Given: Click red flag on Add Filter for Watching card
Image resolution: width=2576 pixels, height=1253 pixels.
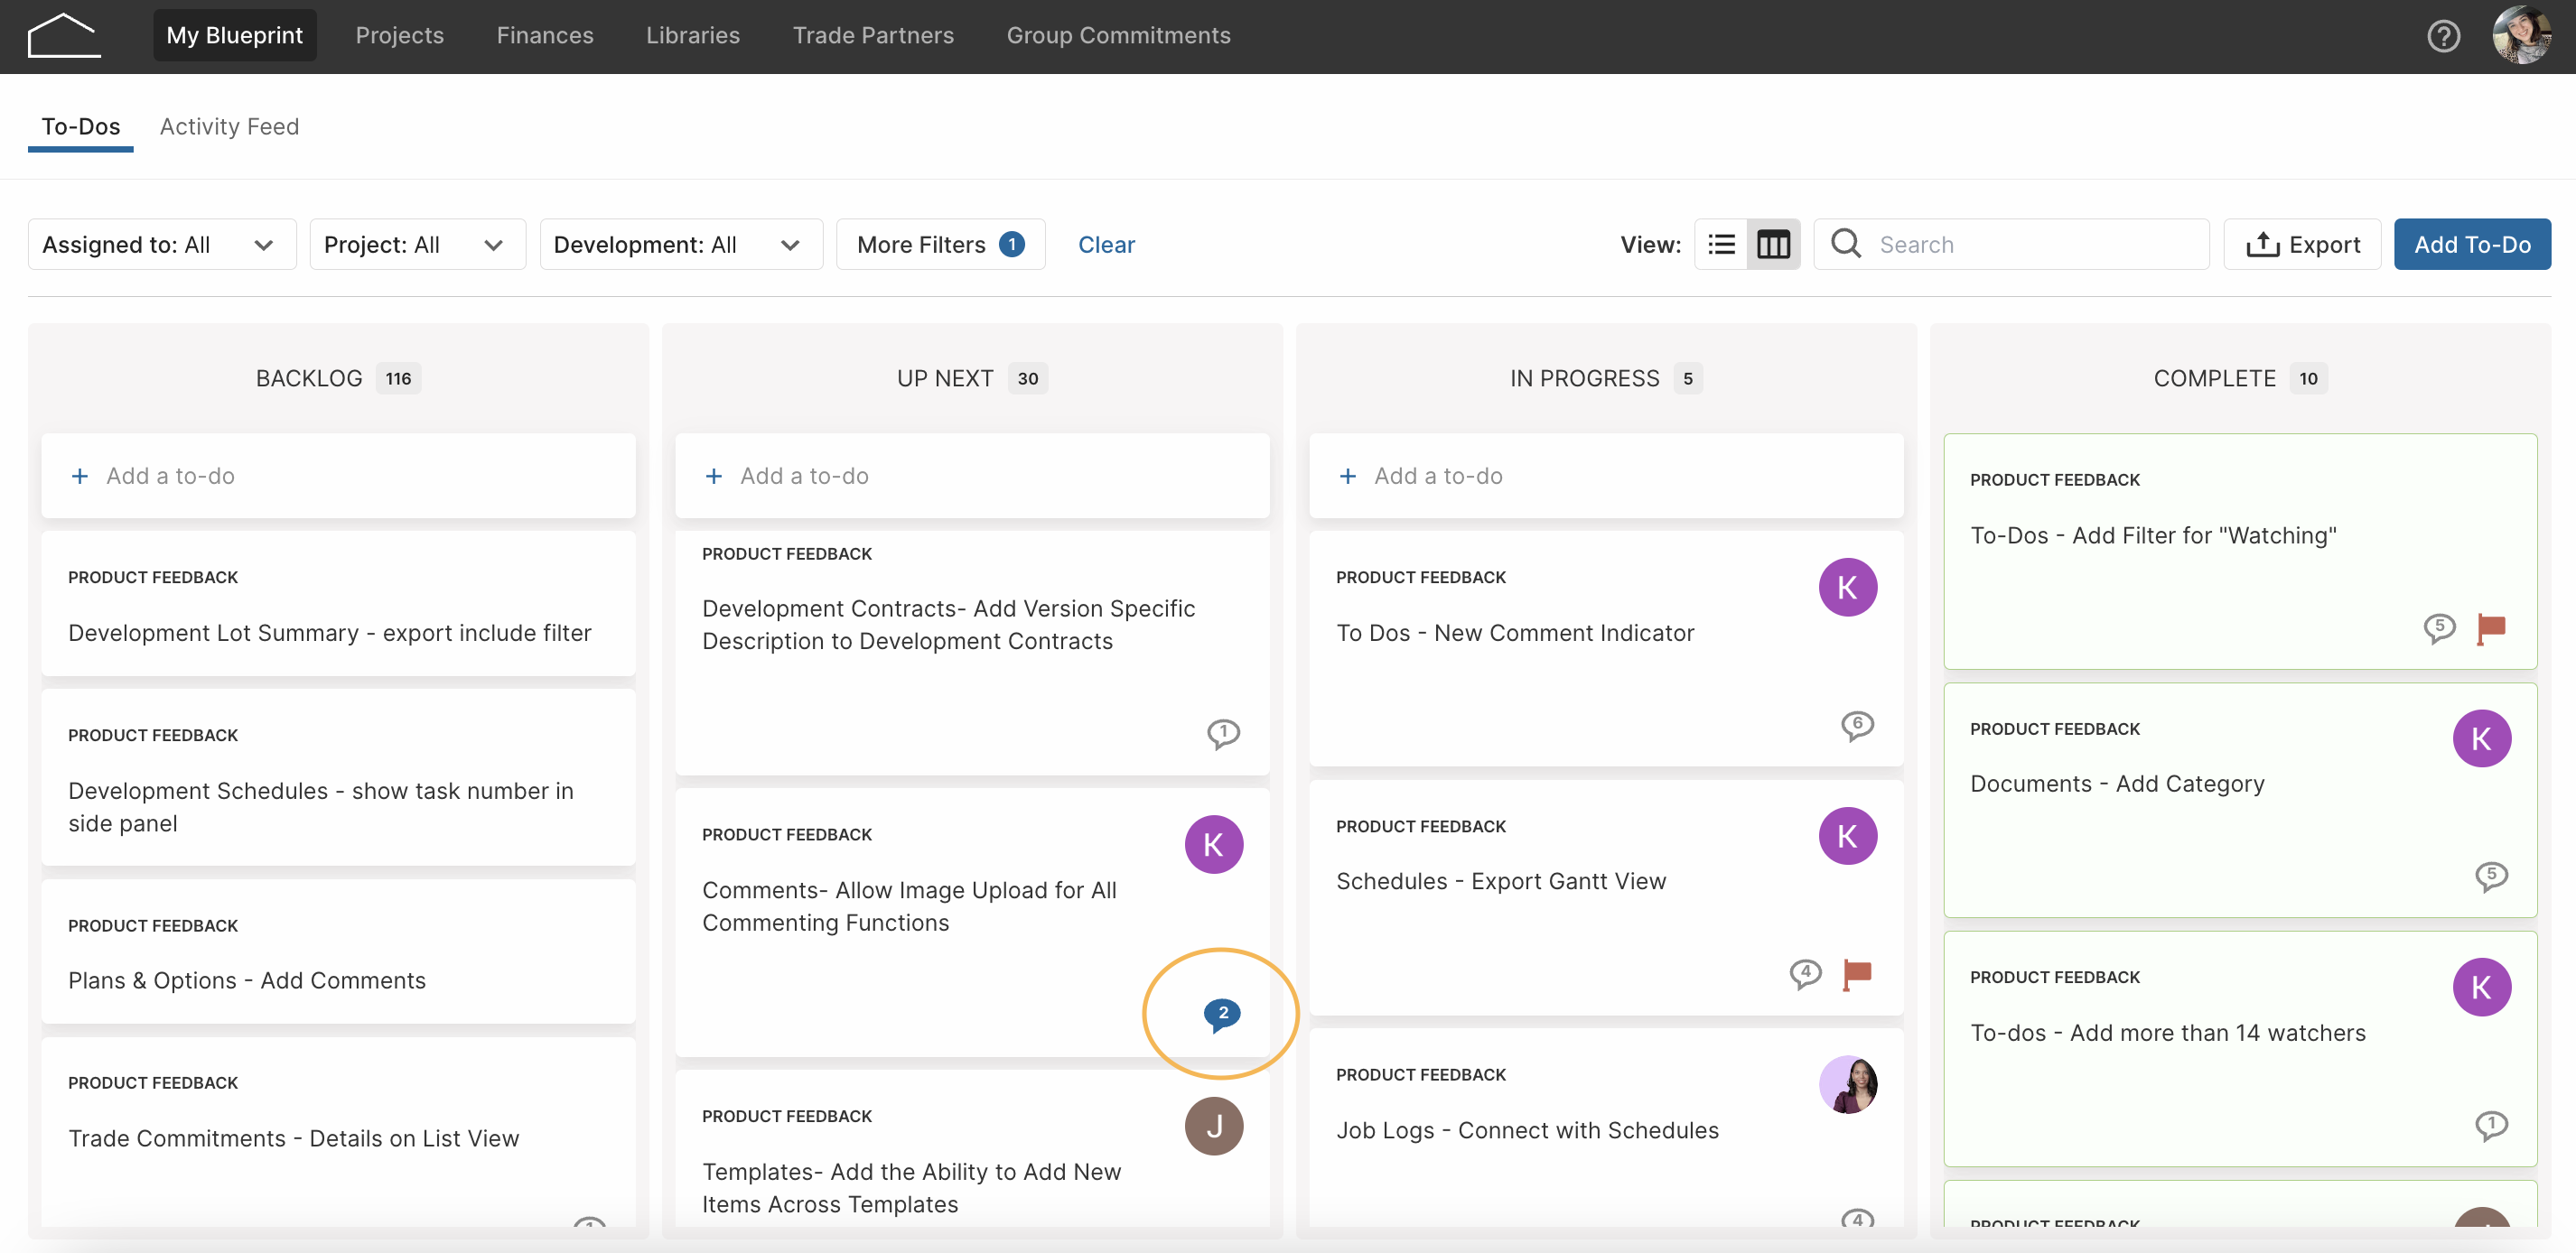Looking at the screenshot, I should click(2491, 627).
